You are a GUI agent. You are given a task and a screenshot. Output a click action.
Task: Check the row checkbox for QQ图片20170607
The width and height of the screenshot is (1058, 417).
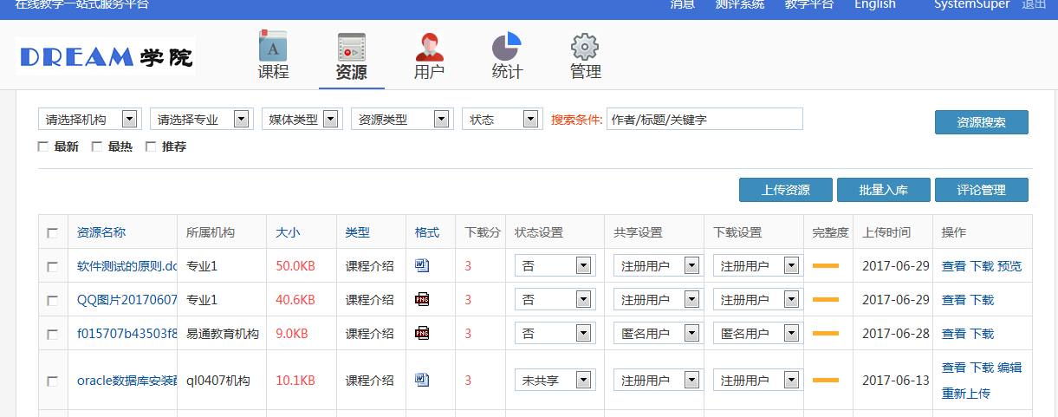tap(52, 300)
